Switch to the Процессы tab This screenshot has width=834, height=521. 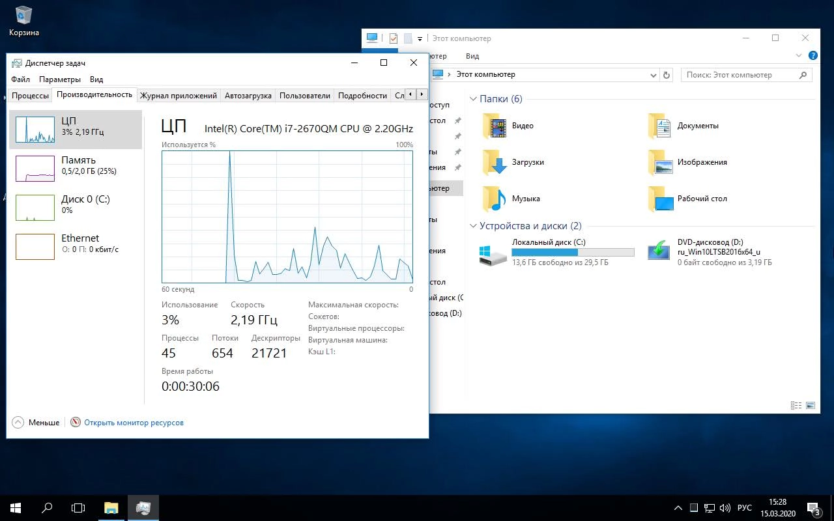[x=30, y=96]
